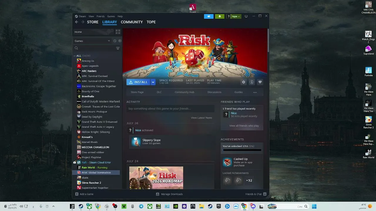This screenshot has height=211, width=376.
Task: Open the TOPE profile tab
Action: coord(151,22)
